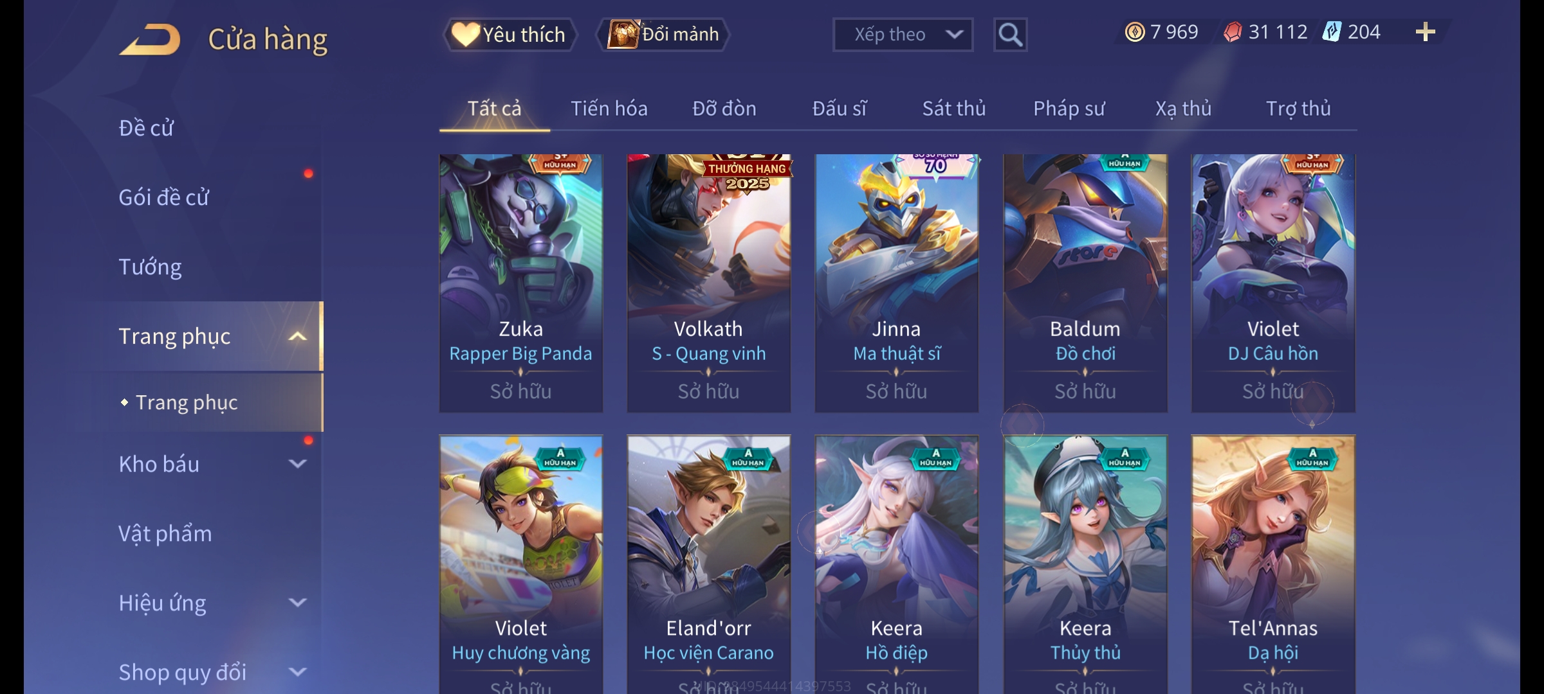Open the search magnifier icon
Viewport: 1544px width, 694px height.
pos(1010,35)
